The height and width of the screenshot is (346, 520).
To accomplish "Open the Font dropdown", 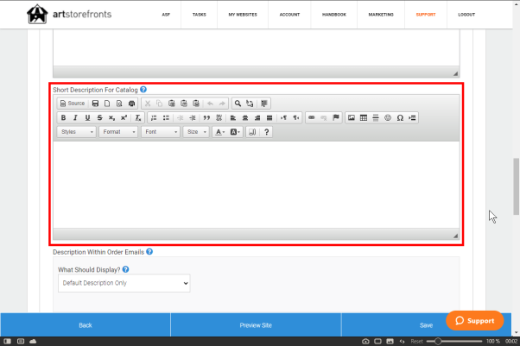I will coord(161,132).
